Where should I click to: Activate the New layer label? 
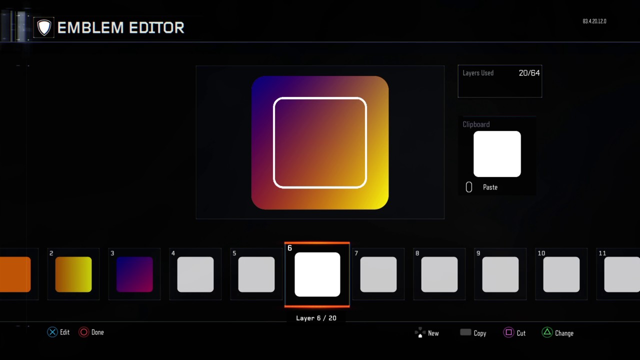433,333
